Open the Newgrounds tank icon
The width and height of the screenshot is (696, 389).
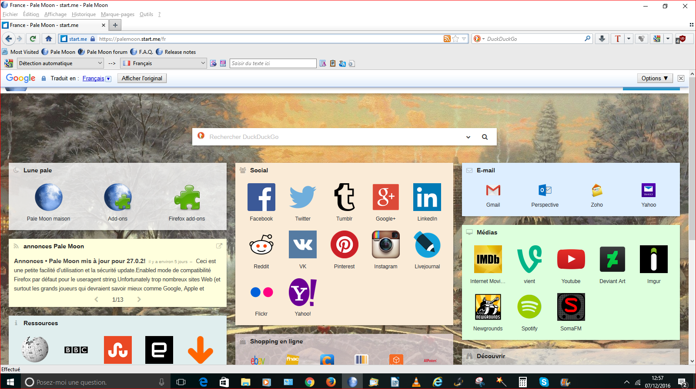pyautogui.click(x=488, y=307)
